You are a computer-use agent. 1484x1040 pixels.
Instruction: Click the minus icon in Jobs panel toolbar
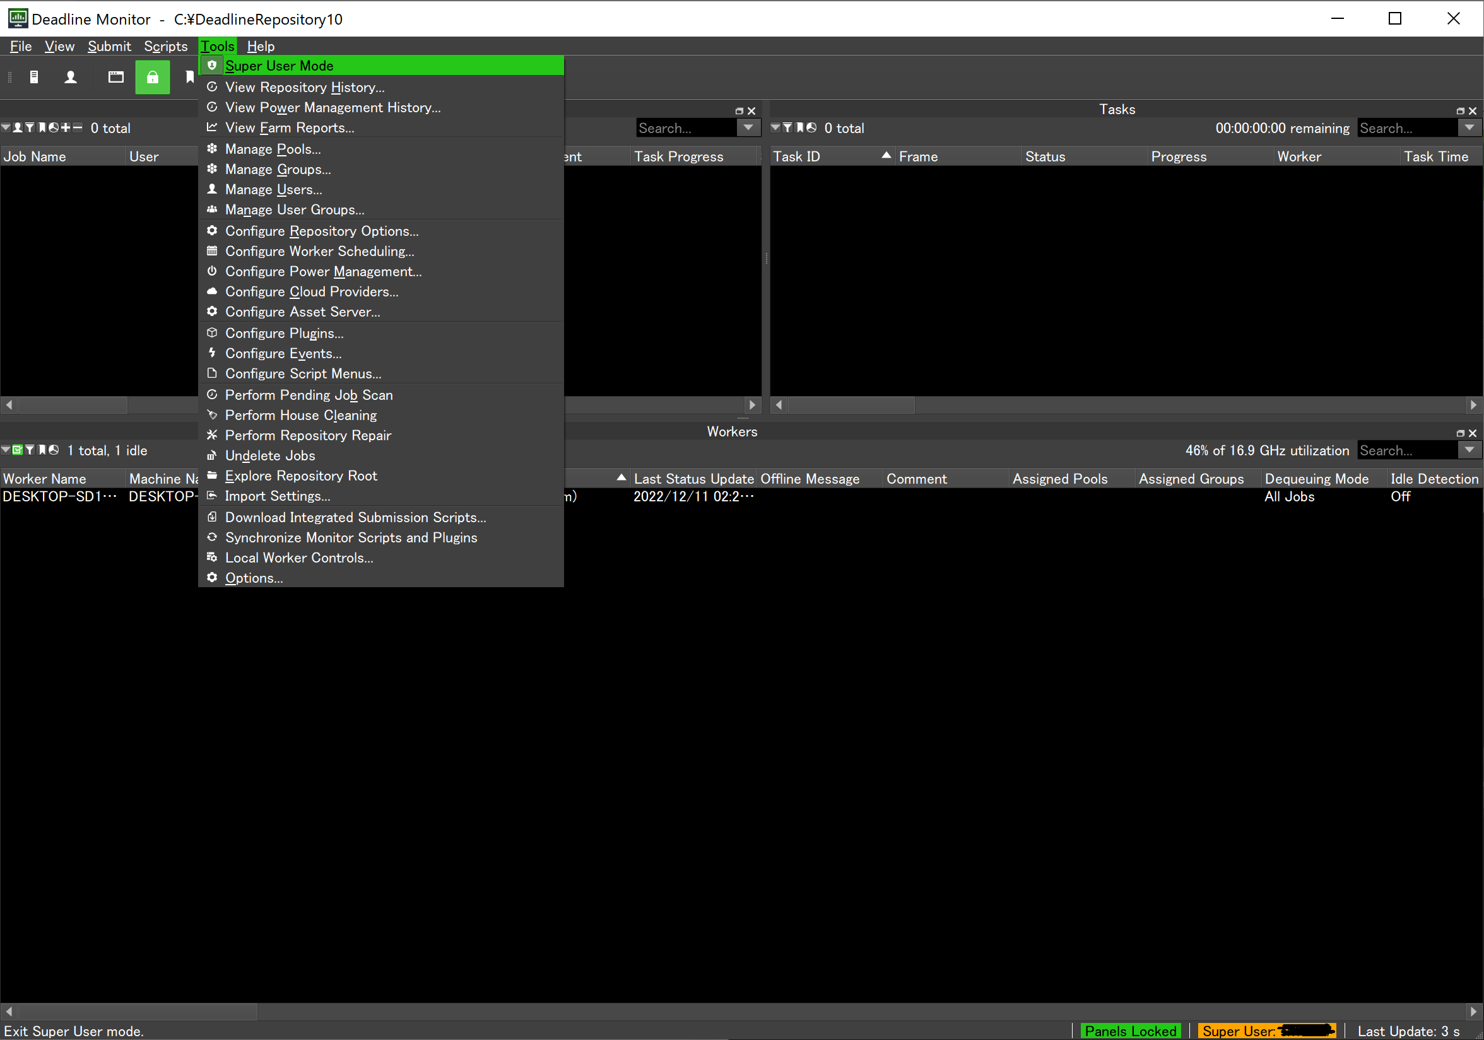tap(78, 128)
